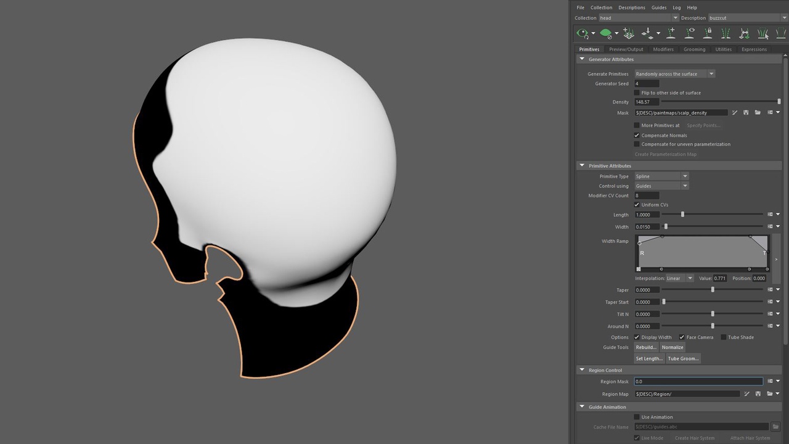Click the Mask save disk icon

point(746,113)
